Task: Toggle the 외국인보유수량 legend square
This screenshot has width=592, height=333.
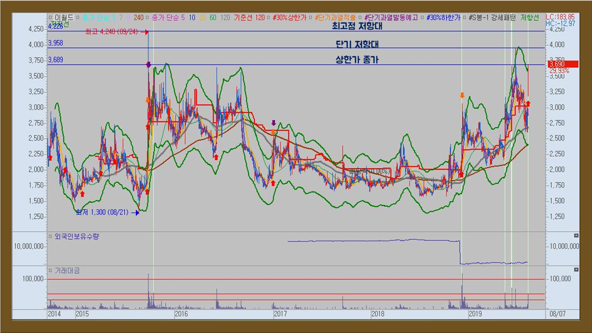Action: coord(50,236)
